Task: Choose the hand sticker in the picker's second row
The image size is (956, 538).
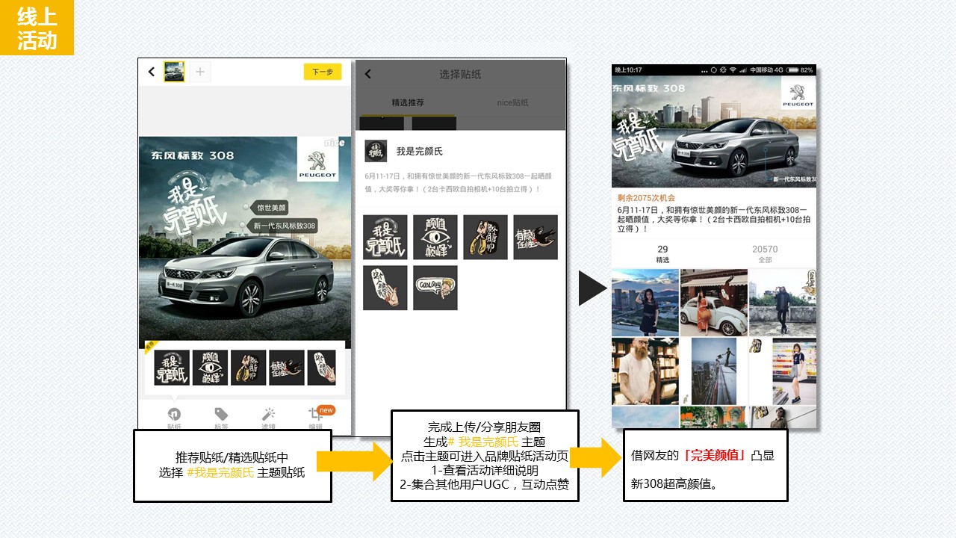Action: (x=385, y=288)
